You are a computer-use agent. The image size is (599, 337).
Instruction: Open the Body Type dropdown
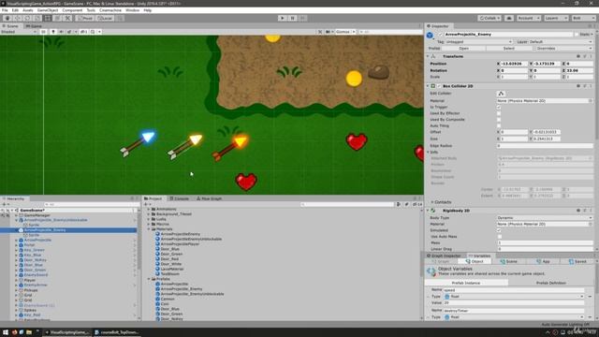pos(545,218)
